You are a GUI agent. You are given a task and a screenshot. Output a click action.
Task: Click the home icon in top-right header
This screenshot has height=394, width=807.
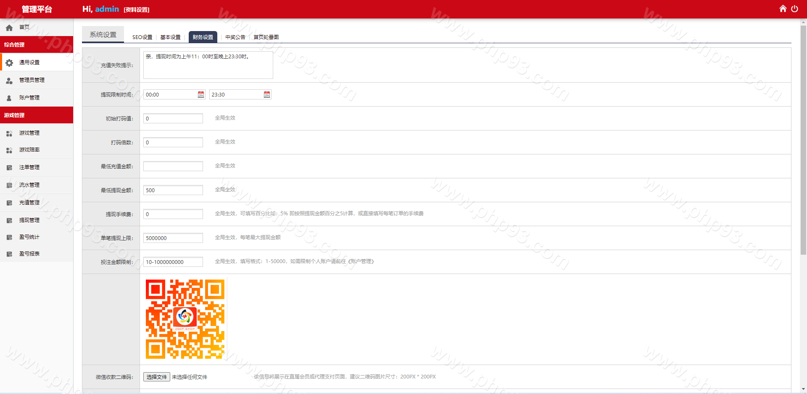[783, 9]
